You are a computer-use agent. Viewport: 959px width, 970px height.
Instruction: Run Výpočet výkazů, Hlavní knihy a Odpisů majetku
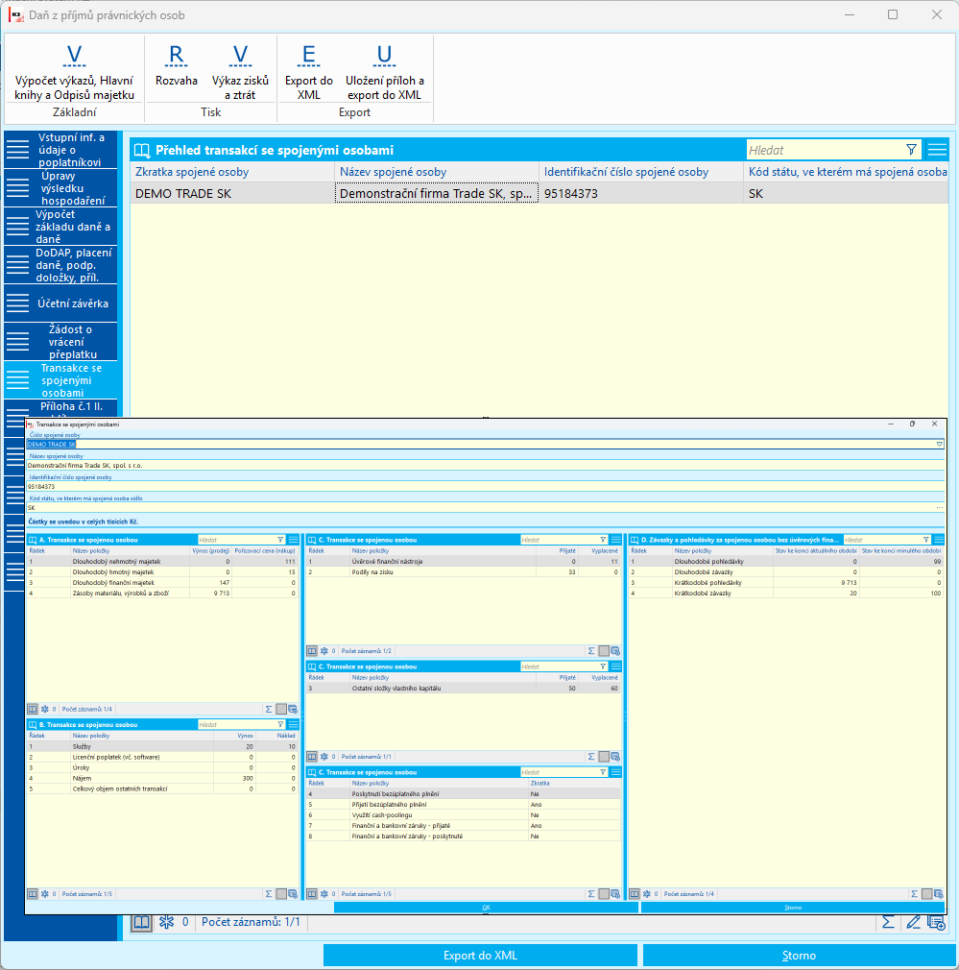point(74,71)
